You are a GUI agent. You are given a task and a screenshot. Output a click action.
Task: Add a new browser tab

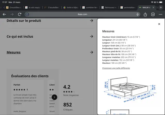(x=161, y=7)
